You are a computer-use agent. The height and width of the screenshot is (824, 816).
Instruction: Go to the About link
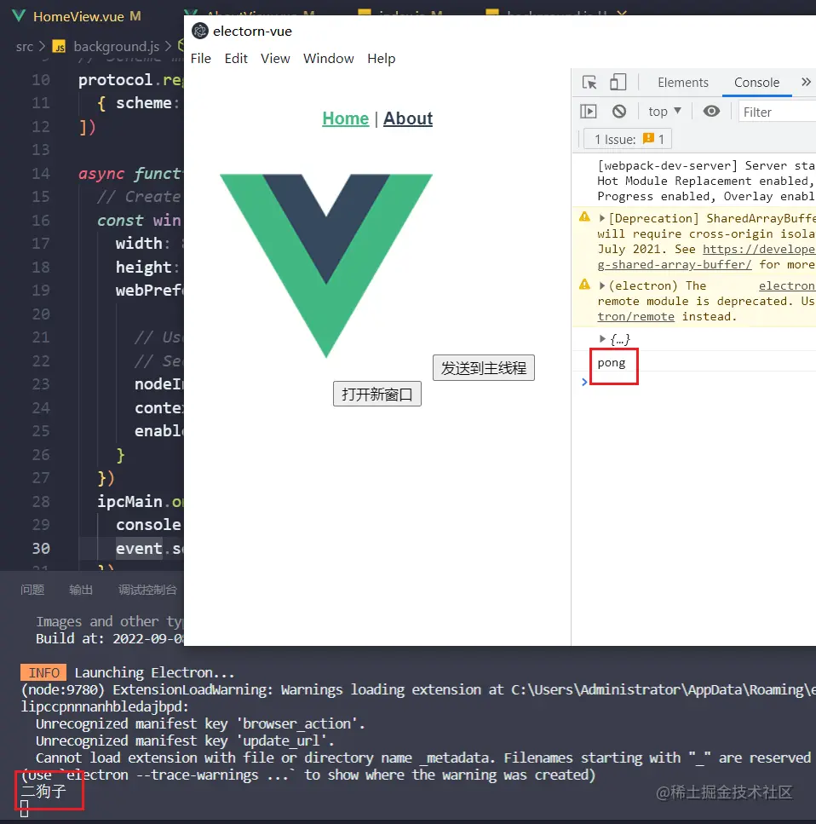click(x=408, y=118)
